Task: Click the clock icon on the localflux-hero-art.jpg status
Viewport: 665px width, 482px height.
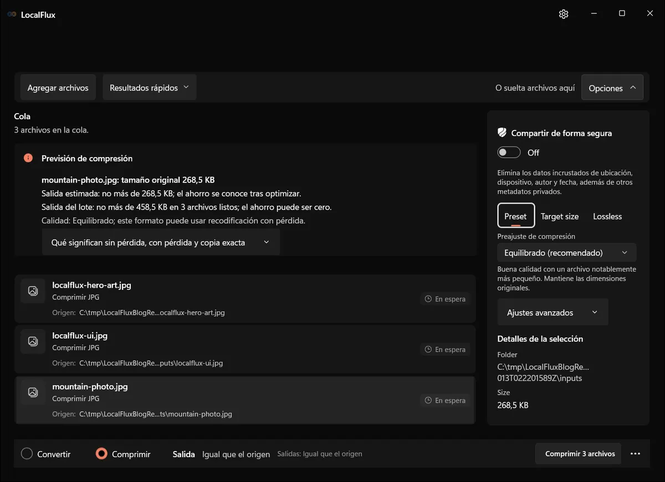Action: [428, 299]
